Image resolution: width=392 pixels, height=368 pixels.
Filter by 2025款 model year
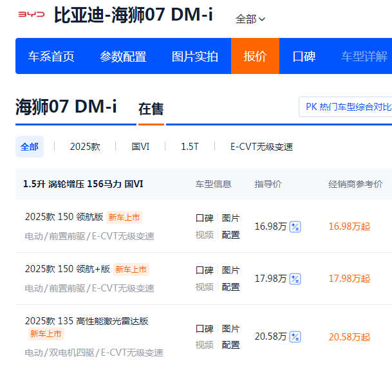coord(85,147)
